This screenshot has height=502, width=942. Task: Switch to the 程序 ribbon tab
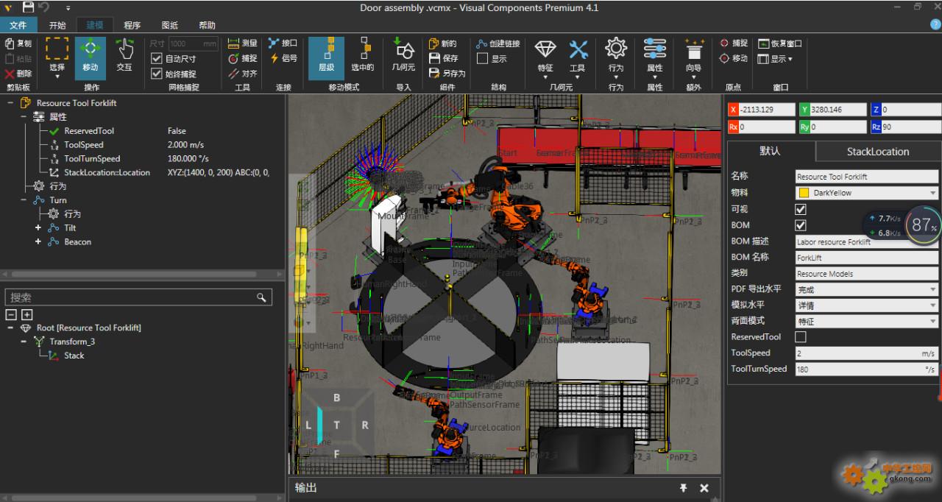pos(132,25)
